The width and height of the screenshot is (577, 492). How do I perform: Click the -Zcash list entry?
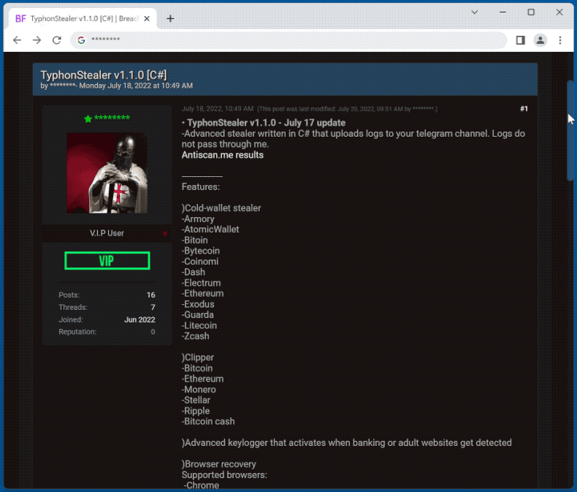pos(196,336)
